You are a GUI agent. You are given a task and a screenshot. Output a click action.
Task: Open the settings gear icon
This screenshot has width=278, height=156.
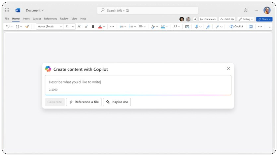(245, 10)
